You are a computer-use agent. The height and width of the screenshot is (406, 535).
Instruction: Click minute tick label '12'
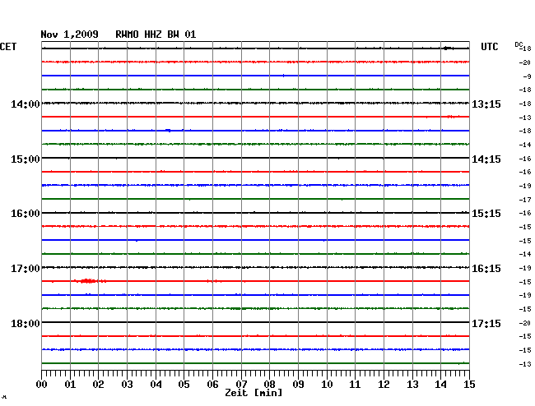tap(384, 385)
